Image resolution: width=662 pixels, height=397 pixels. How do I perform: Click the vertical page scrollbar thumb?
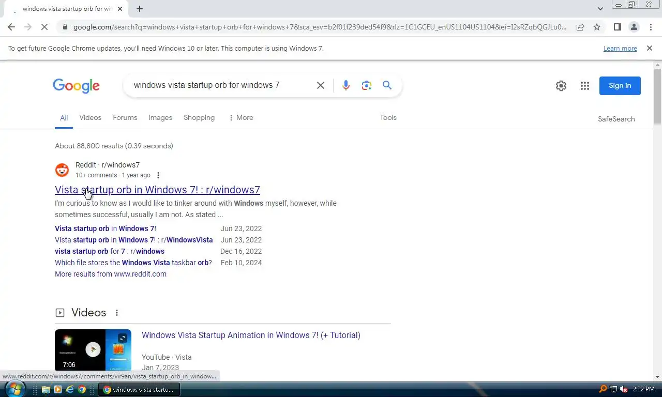(x=657, y=96)
